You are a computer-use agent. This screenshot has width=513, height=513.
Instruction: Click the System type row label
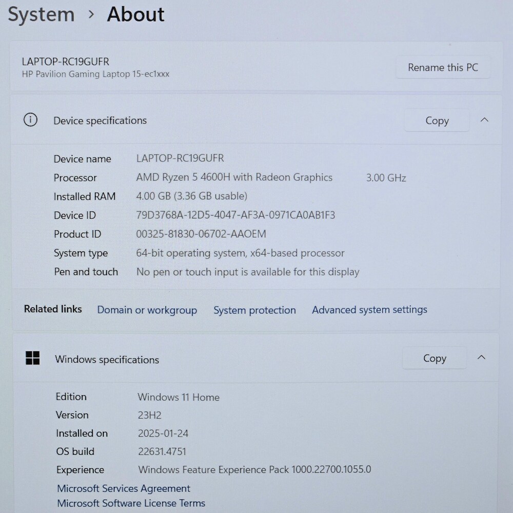[x=81, y=253]
